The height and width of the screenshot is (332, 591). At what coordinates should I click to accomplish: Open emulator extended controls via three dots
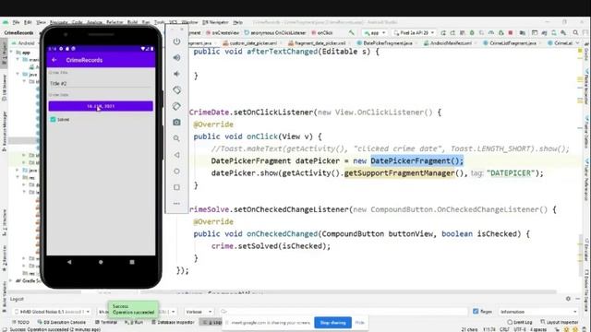point(176,203)
